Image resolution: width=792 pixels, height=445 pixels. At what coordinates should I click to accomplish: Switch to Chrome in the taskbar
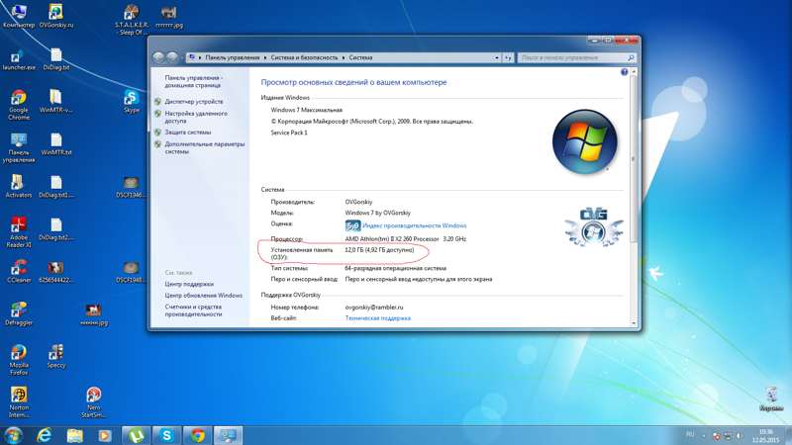197,435
